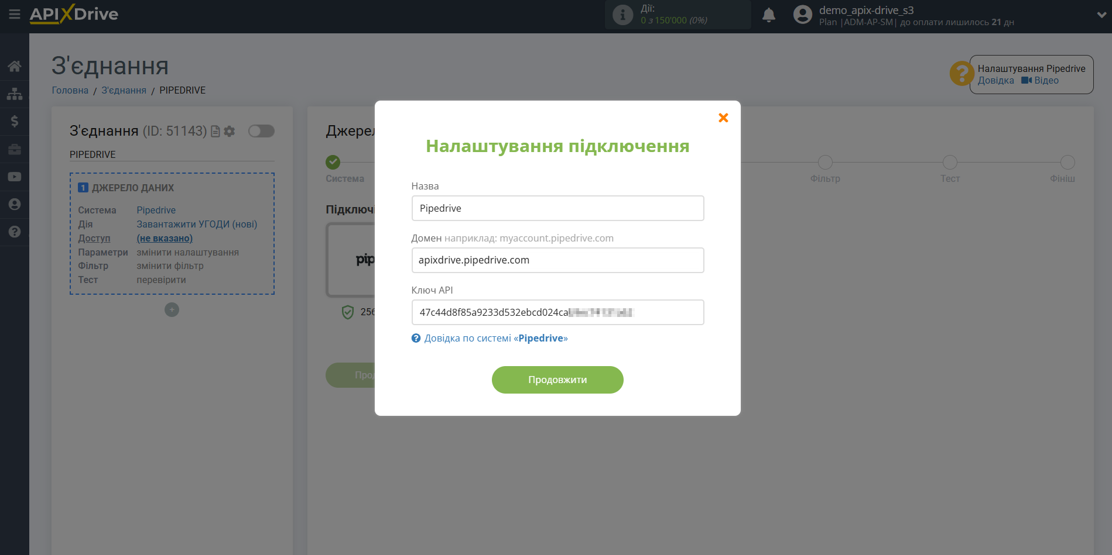Click the Pipedrive system link

[x=156, y=210]
